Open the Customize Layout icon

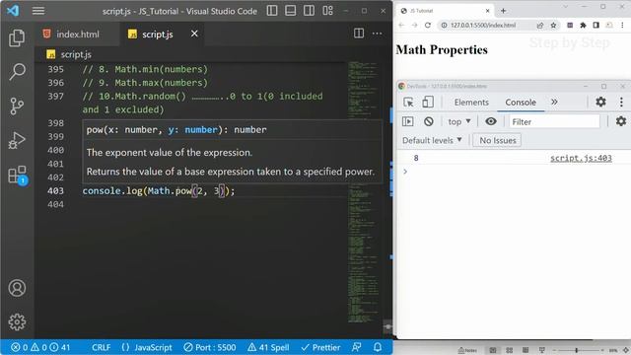tap(327, 11)
